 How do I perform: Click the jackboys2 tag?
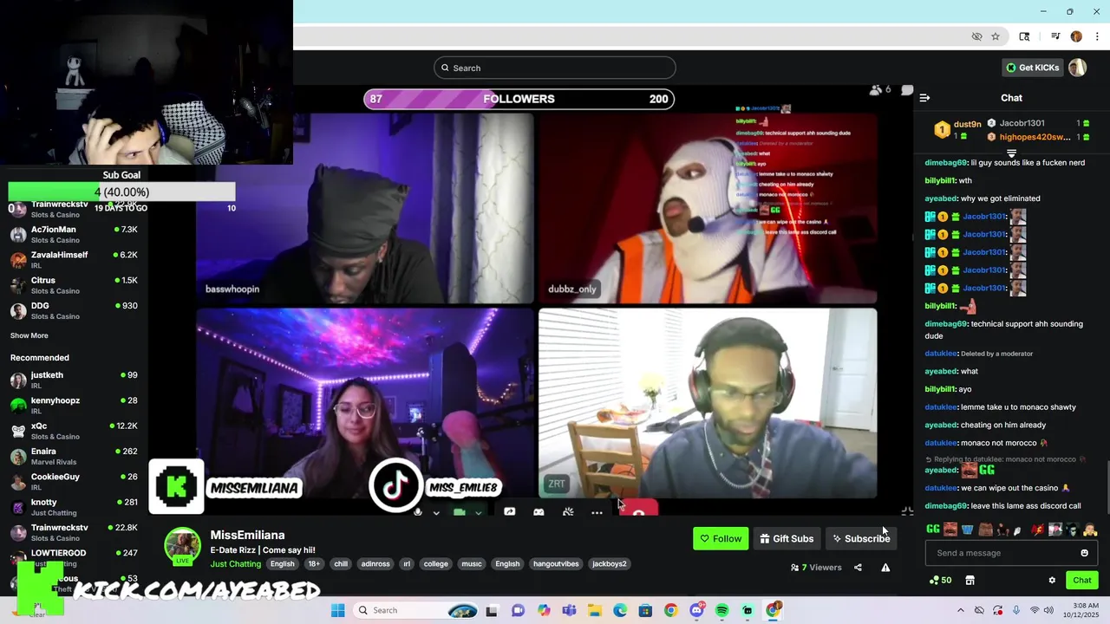pos(609,563)
